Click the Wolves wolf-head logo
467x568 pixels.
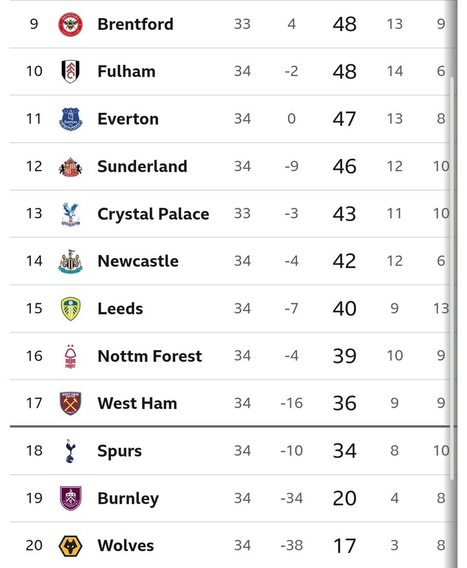point(70,545)
